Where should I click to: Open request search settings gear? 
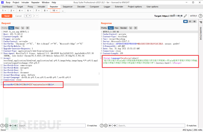coord(6,126)
